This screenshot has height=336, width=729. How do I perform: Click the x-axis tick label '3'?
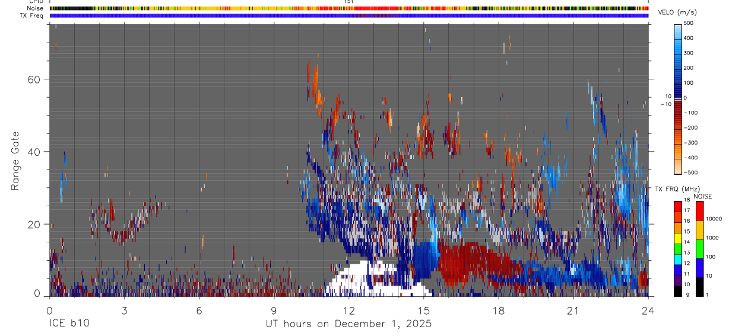[x=124, y=311]
